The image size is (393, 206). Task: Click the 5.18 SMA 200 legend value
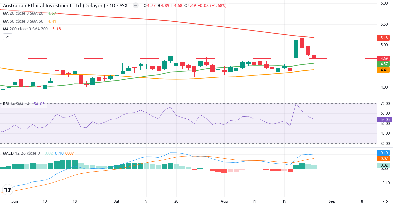[x=57, y=29]
